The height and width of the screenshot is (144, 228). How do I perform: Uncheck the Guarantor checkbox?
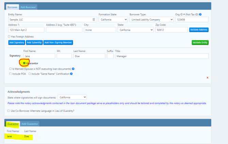[x=24, y=63]
